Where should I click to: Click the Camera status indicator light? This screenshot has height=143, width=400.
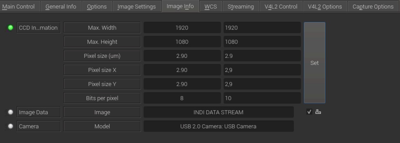click(x=11, y=126)
